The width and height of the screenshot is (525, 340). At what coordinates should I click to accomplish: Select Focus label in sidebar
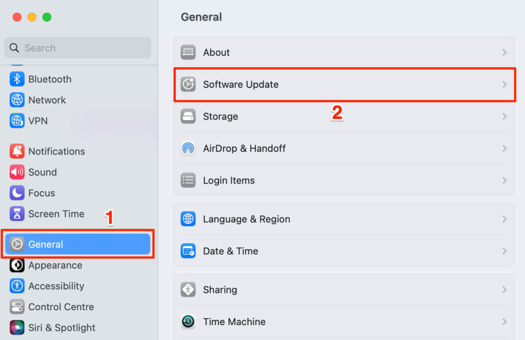42,193
